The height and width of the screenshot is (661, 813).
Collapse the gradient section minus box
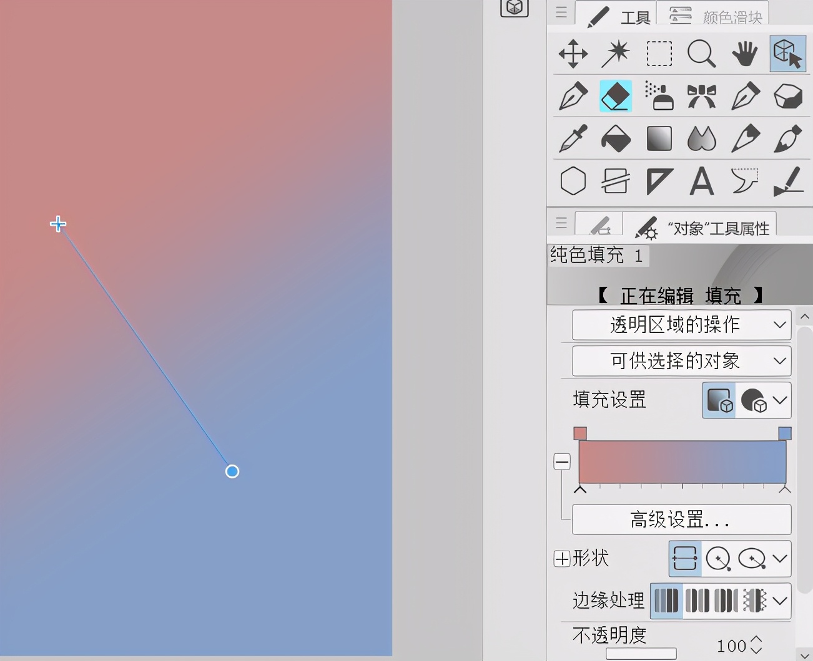[562, 461]
